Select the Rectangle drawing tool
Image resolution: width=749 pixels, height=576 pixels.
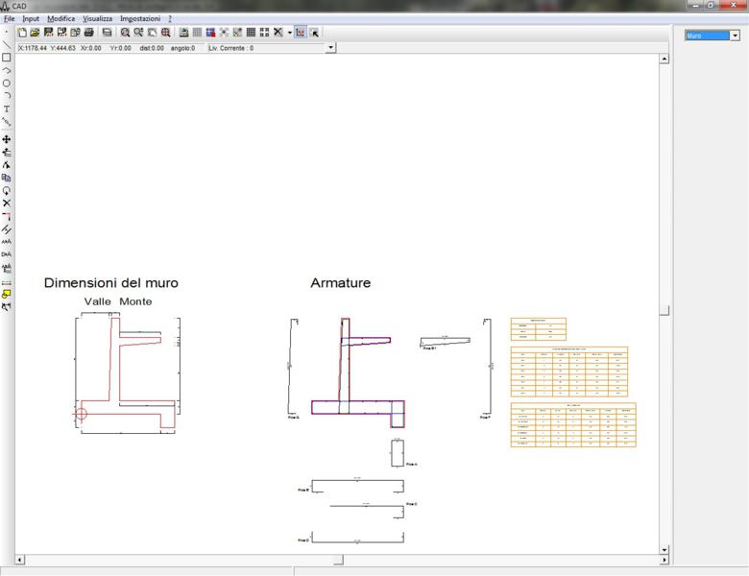coord(7,58)
